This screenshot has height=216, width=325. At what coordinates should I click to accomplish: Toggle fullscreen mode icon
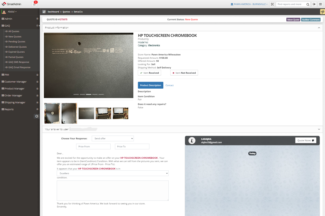click(272, 4)
